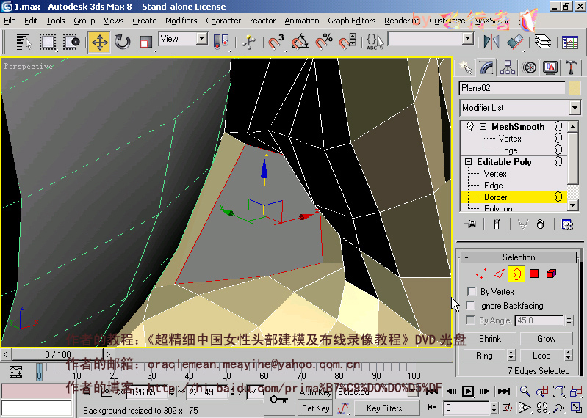Activate the Select and Scale tool
Screen dimensions: 587x418
145,42
